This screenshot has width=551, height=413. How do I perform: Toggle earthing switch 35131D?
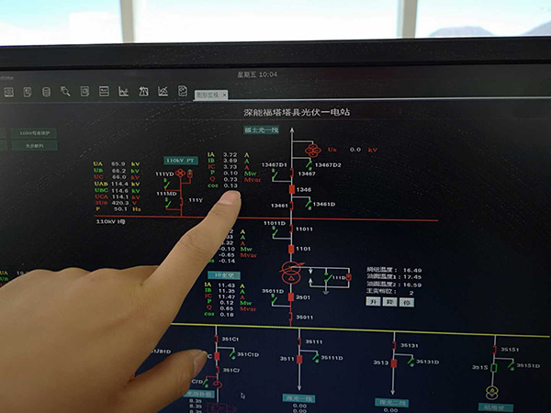(410, 361)
